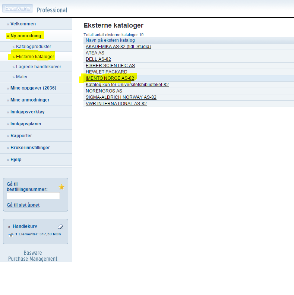This screenshot has width=294, height=295.
Task: Open Brukerinnstillinger in the sidebar
Action: (30, 148)
